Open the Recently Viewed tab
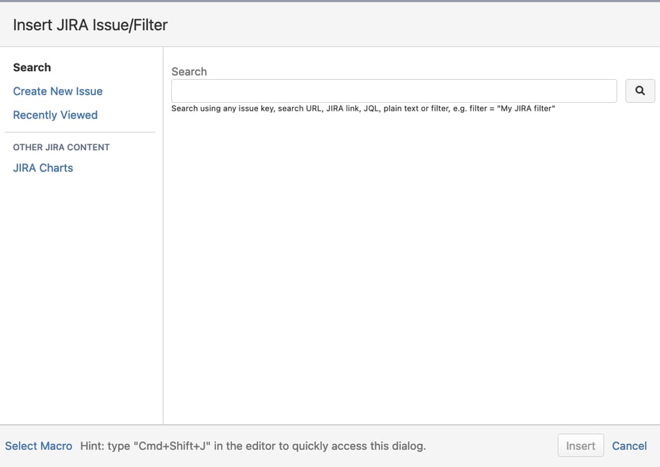The width and height of the screenshot is (660, 467). [x=55, y=115]
